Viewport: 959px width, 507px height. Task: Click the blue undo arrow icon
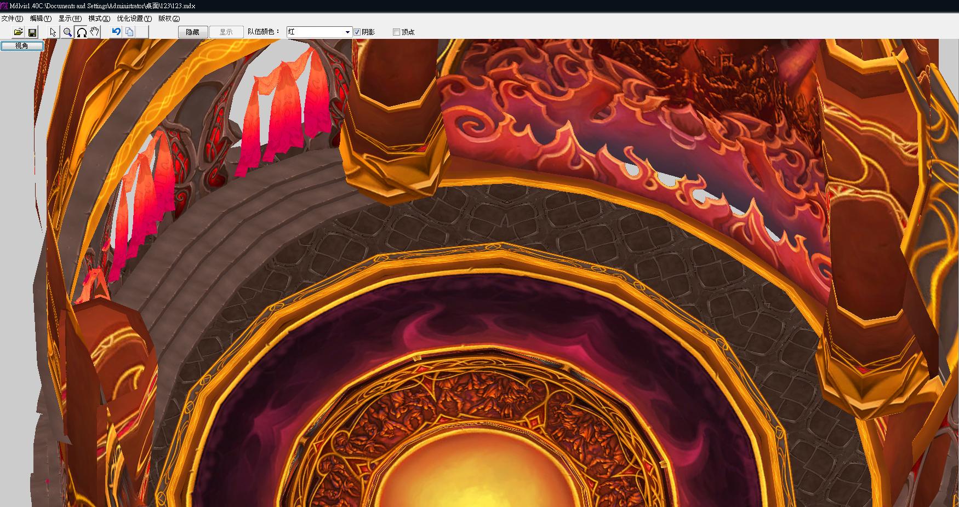click(116, 32)
